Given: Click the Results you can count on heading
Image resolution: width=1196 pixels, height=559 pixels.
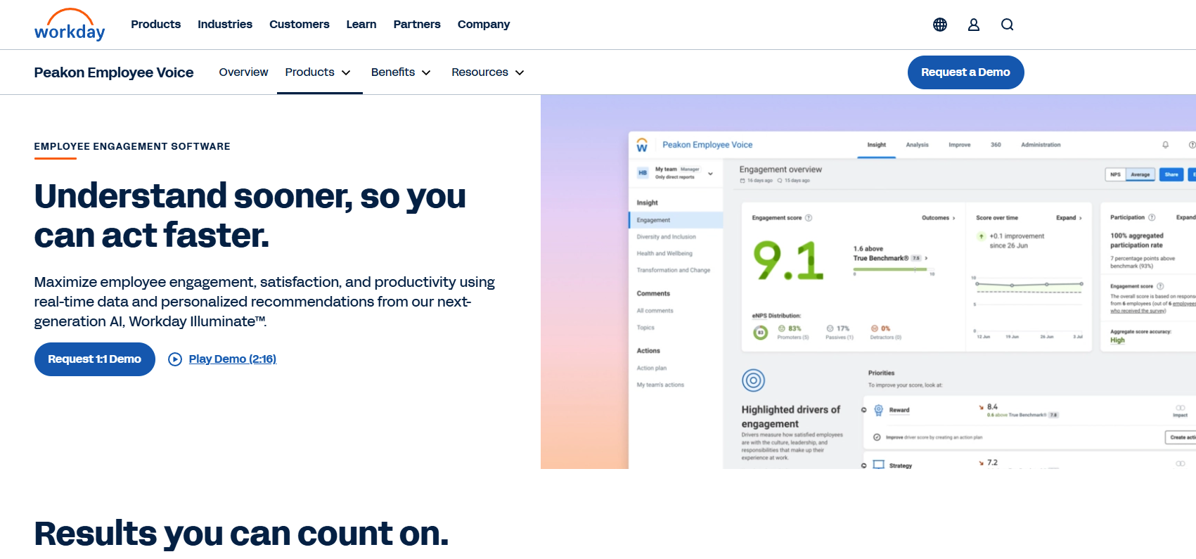Looking at the screenshot, I should click(x=241, y=534).
